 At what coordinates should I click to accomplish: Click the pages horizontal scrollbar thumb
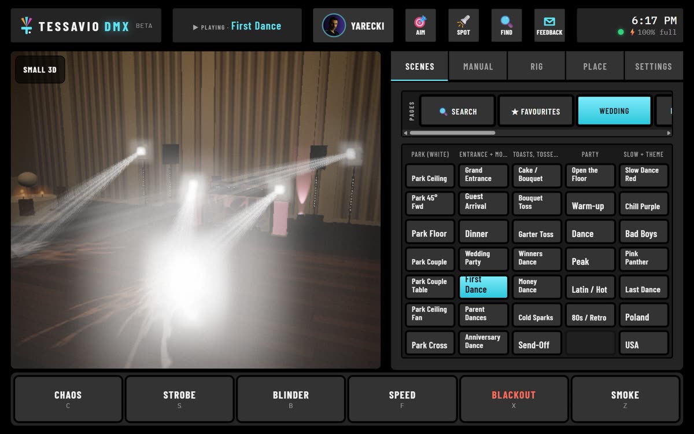coord(452,133)
